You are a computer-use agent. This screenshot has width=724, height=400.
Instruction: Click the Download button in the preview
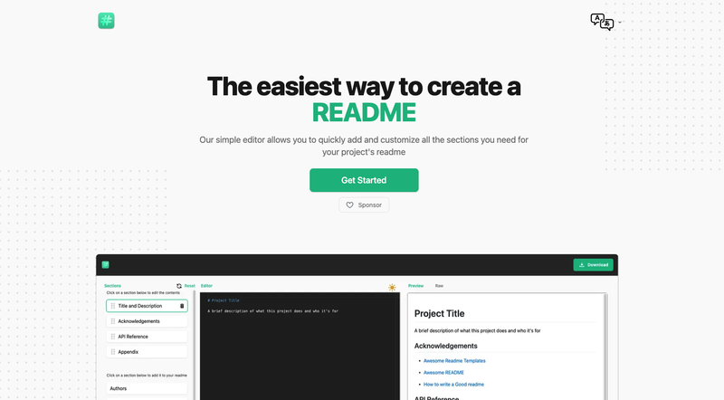click(x=593, y=264)
